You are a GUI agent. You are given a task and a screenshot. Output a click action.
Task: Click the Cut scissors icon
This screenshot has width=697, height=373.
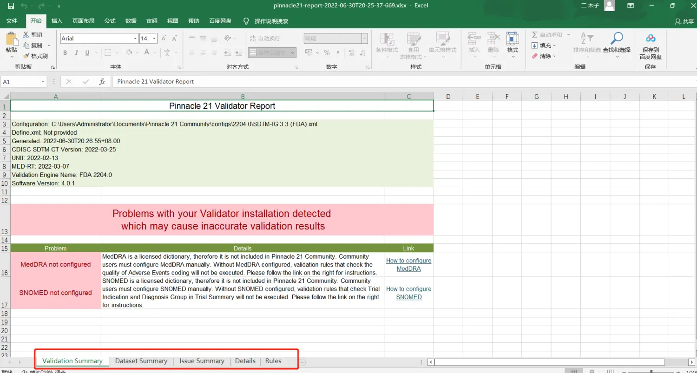[26, 35]
